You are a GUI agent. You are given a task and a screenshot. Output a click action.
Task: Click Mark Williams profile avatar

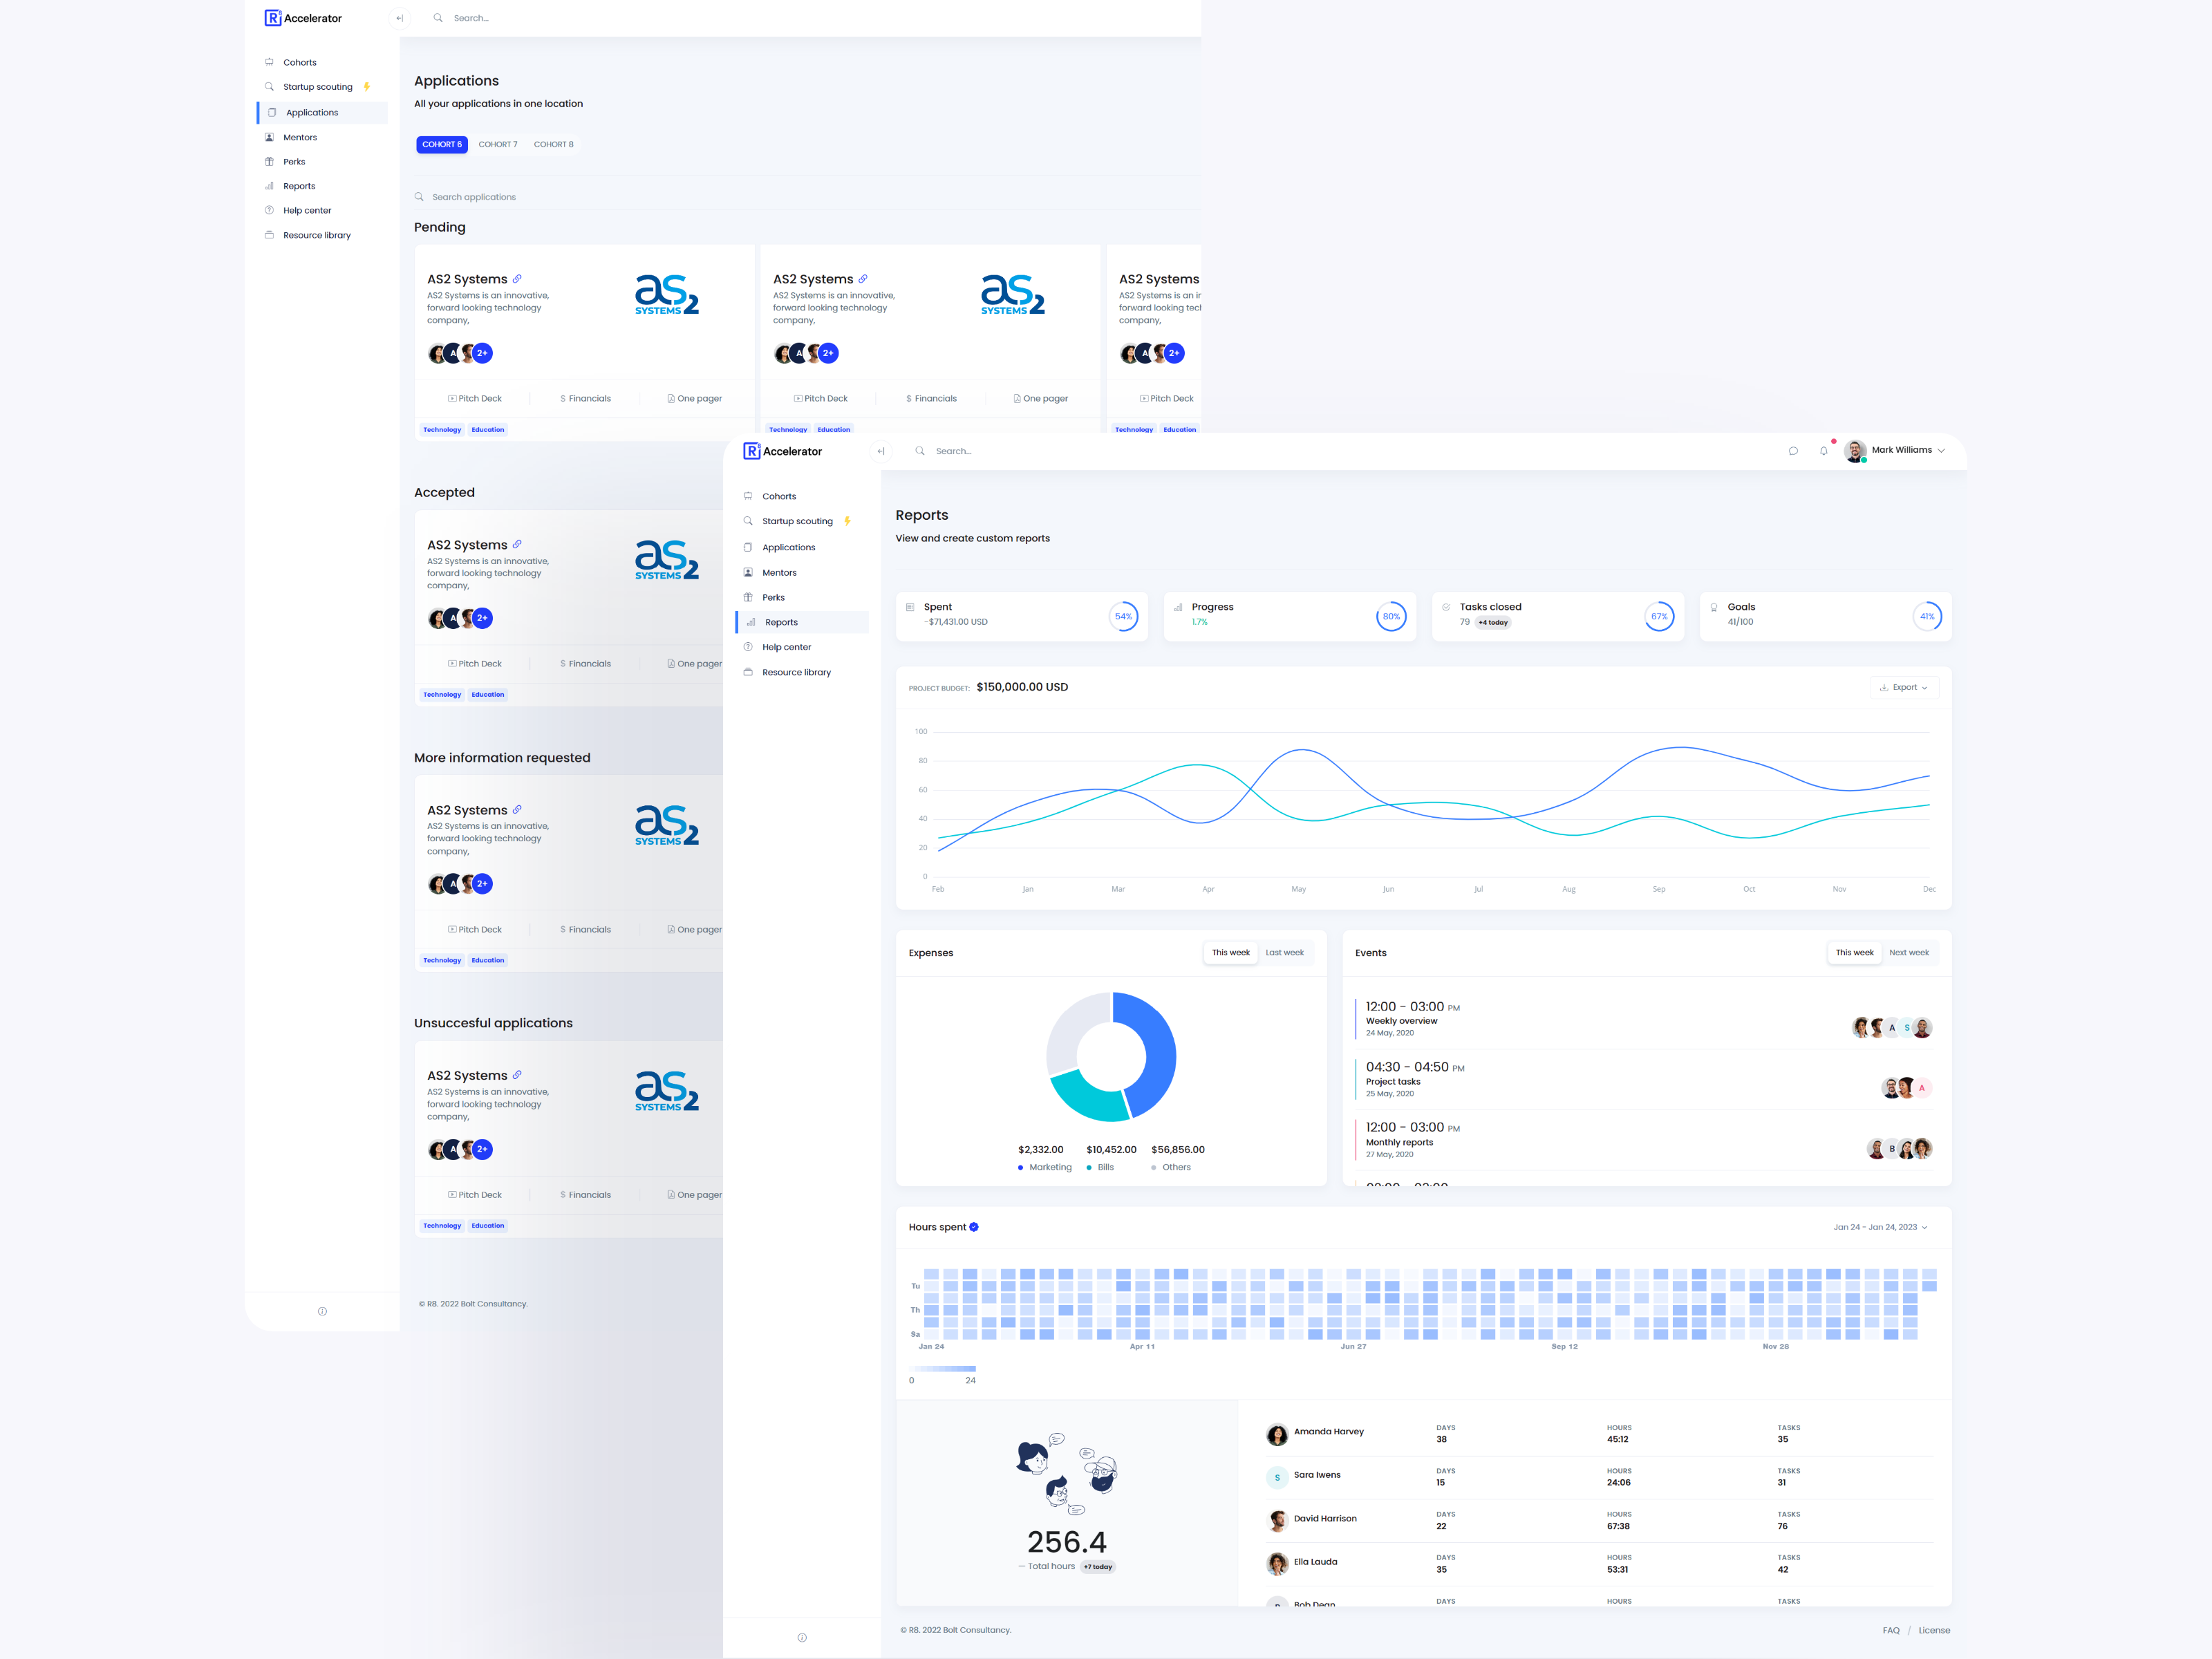pos(1855,451)
